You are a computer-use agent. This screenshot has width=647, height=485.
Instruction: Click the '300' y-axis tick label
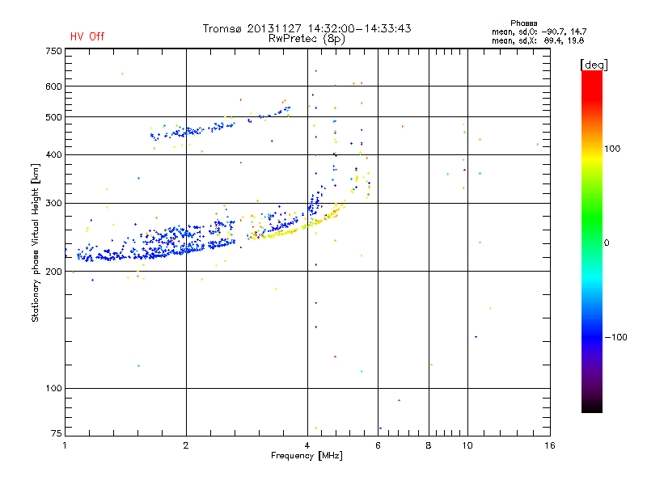[x=53, y=204]
